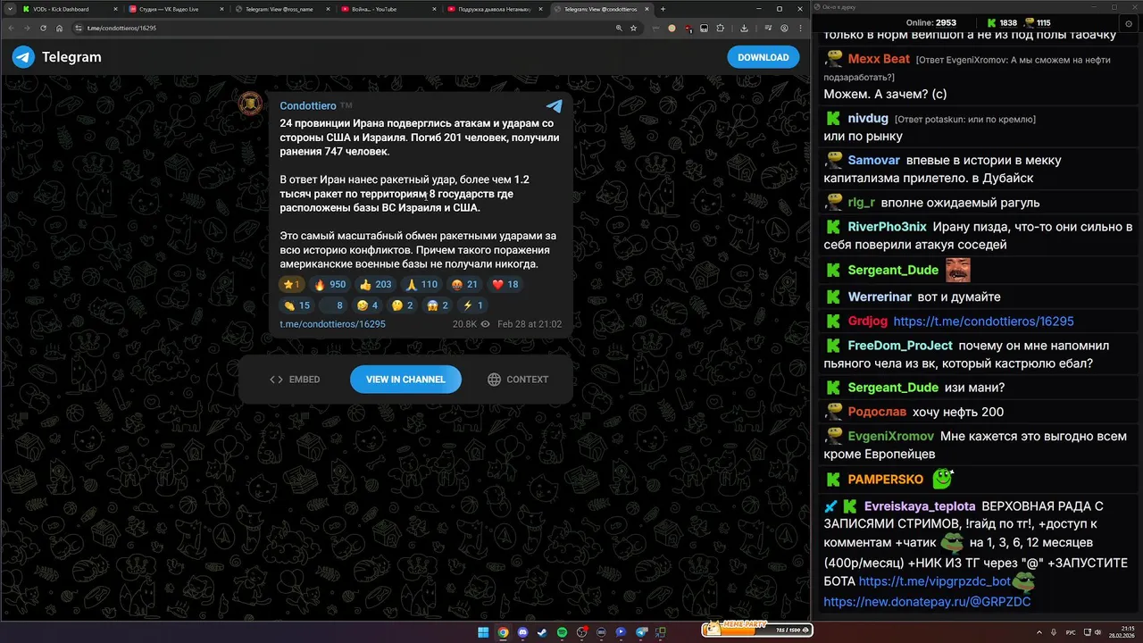Click the browser forward arrow

28,28
